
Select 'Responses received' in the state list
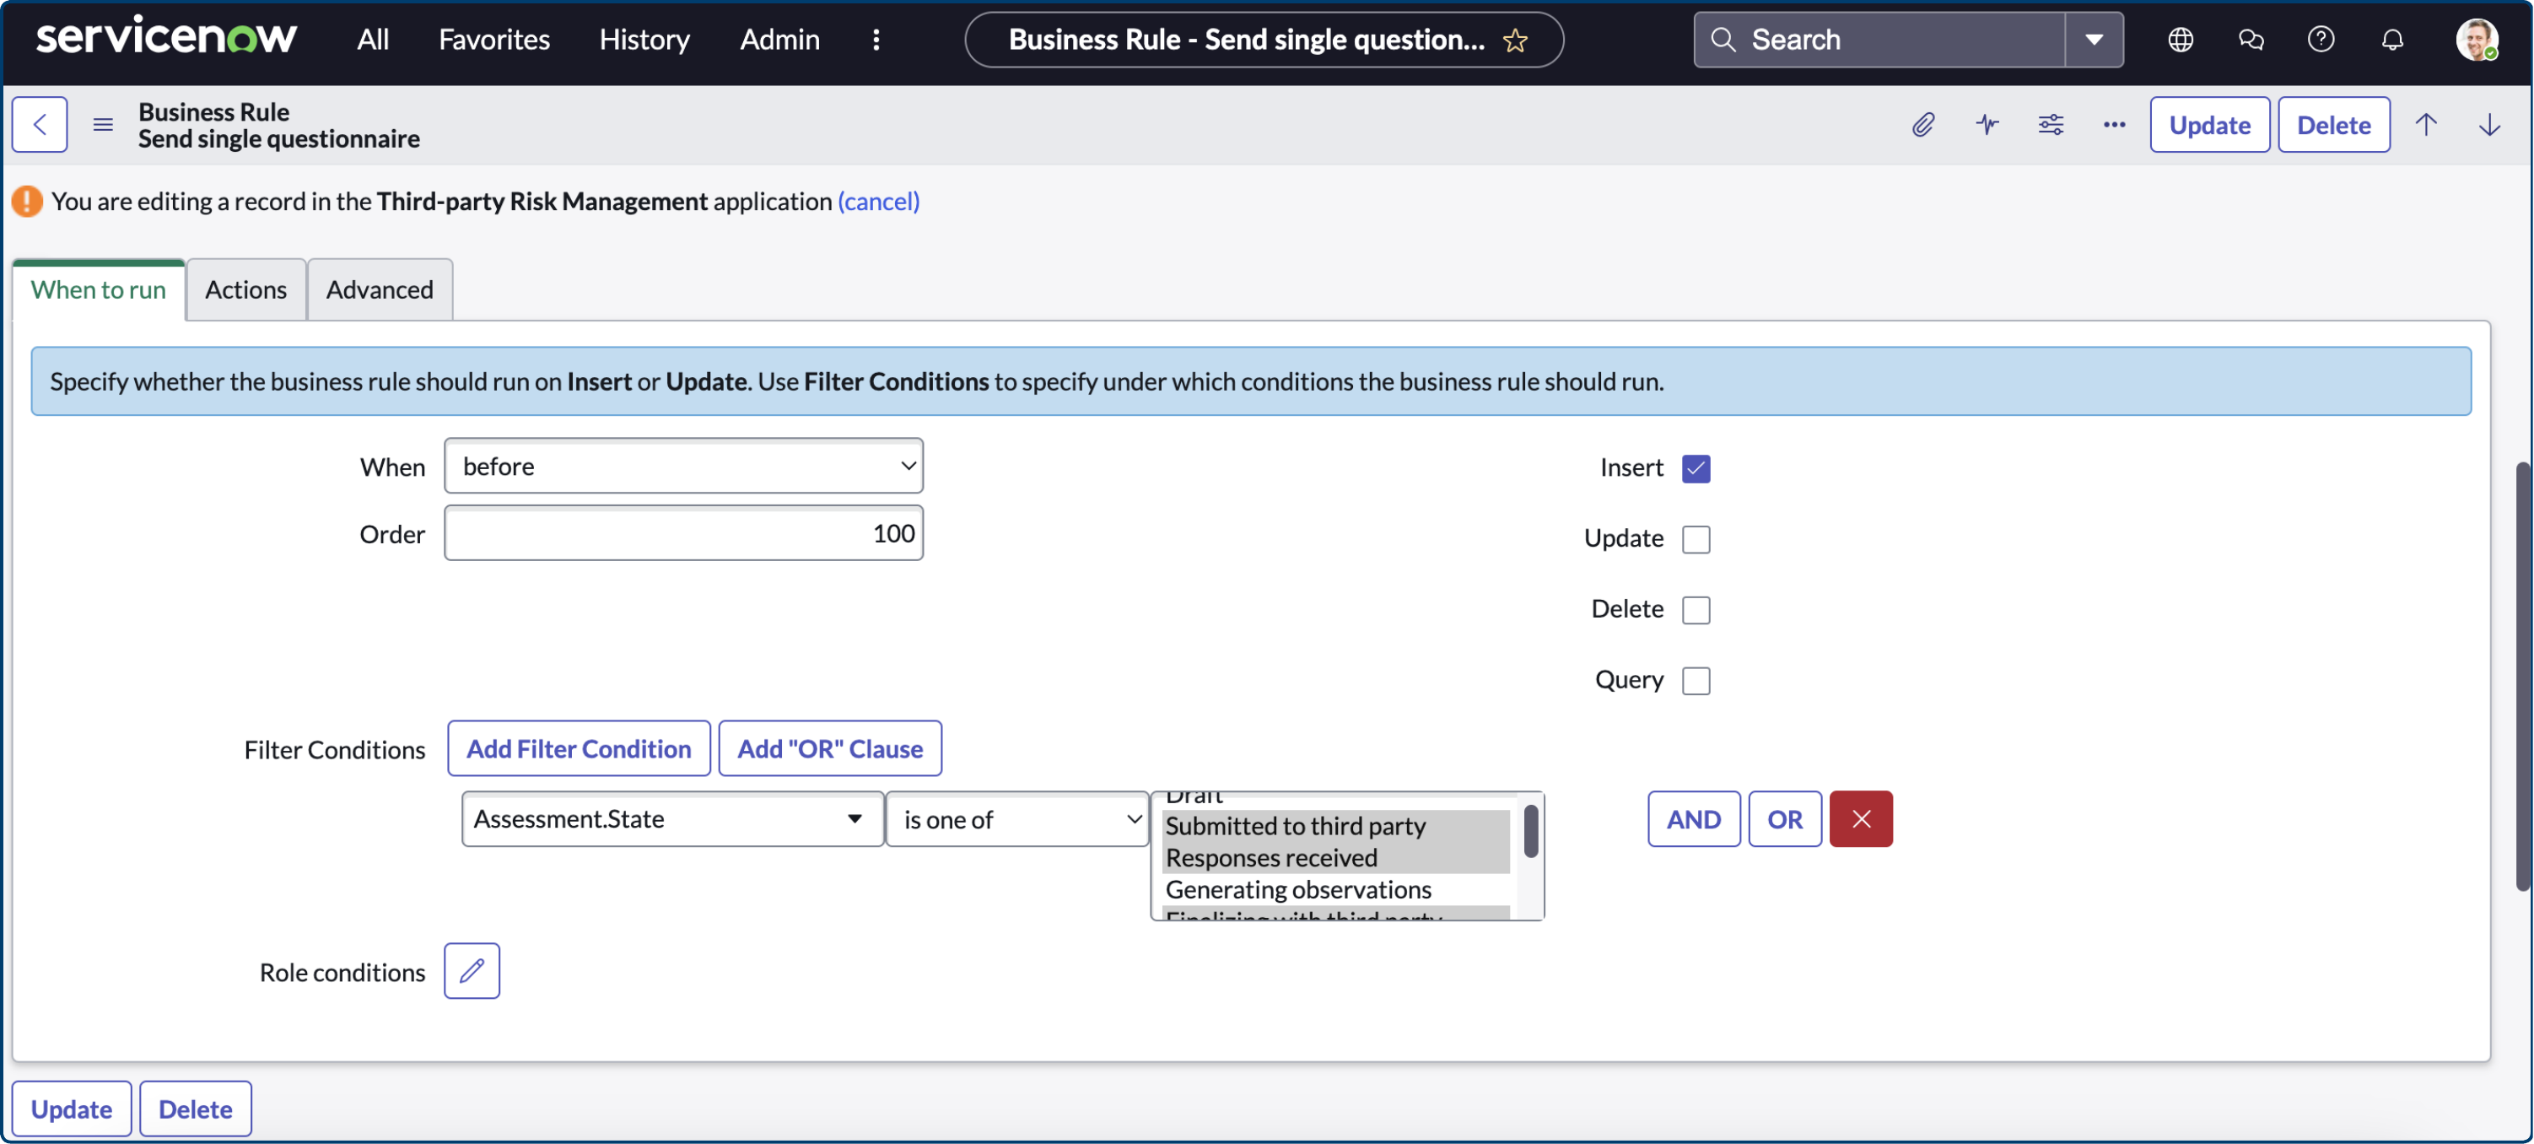1270,857
